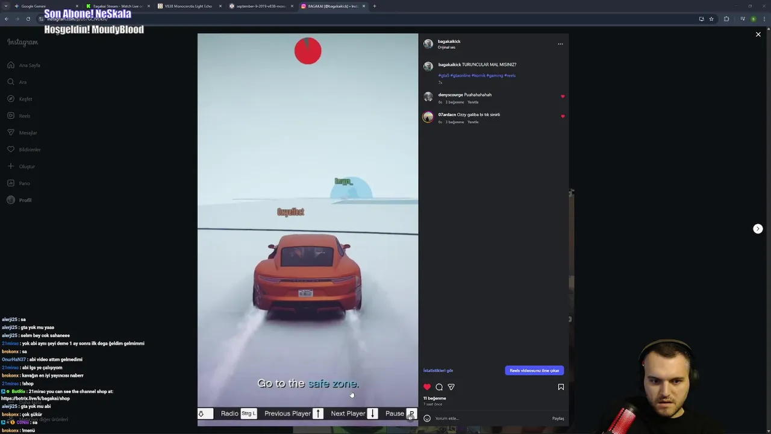
Task: Bookmark the page with the star icon
Action: point(711,19)
